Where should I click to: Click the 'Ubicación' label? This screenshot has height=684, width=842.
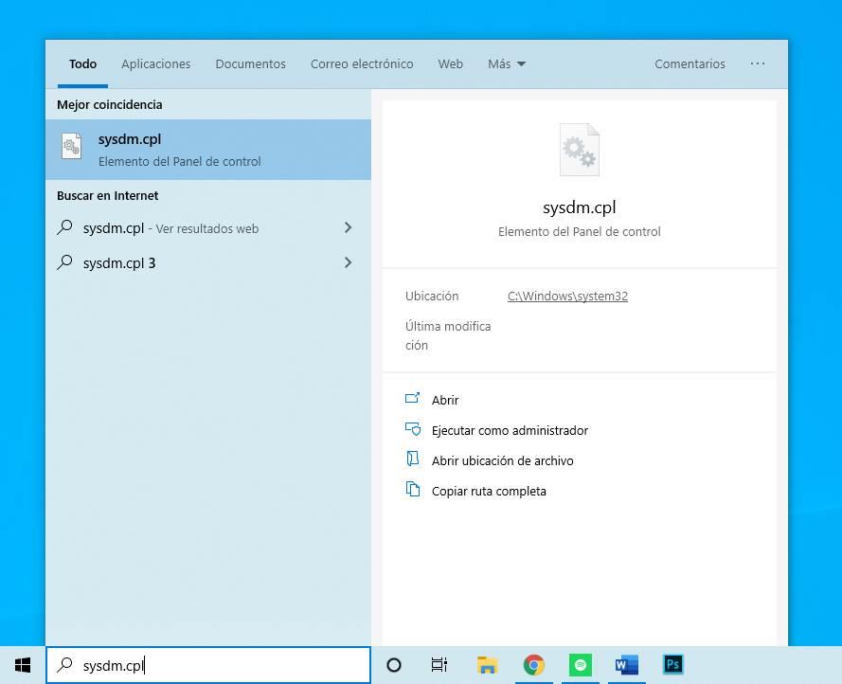(x=432, y=297)
